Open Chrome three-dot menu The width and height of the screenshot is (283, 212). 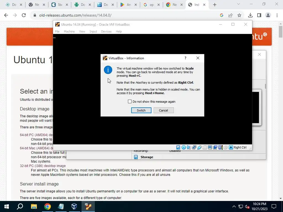tap(277, 15)
